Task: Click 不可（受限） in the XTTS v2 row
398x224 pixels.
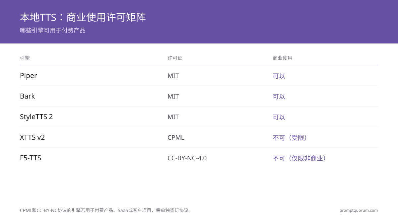Action: point(290,137)
